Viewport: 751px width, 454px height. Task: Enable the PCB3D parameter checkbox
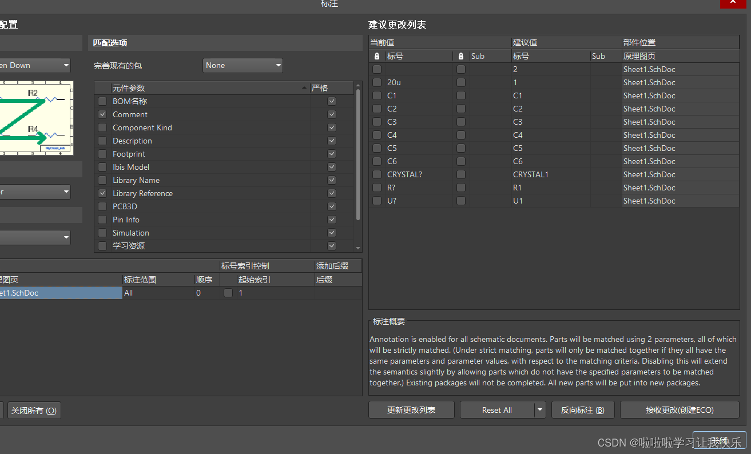(x=102, y=206)
